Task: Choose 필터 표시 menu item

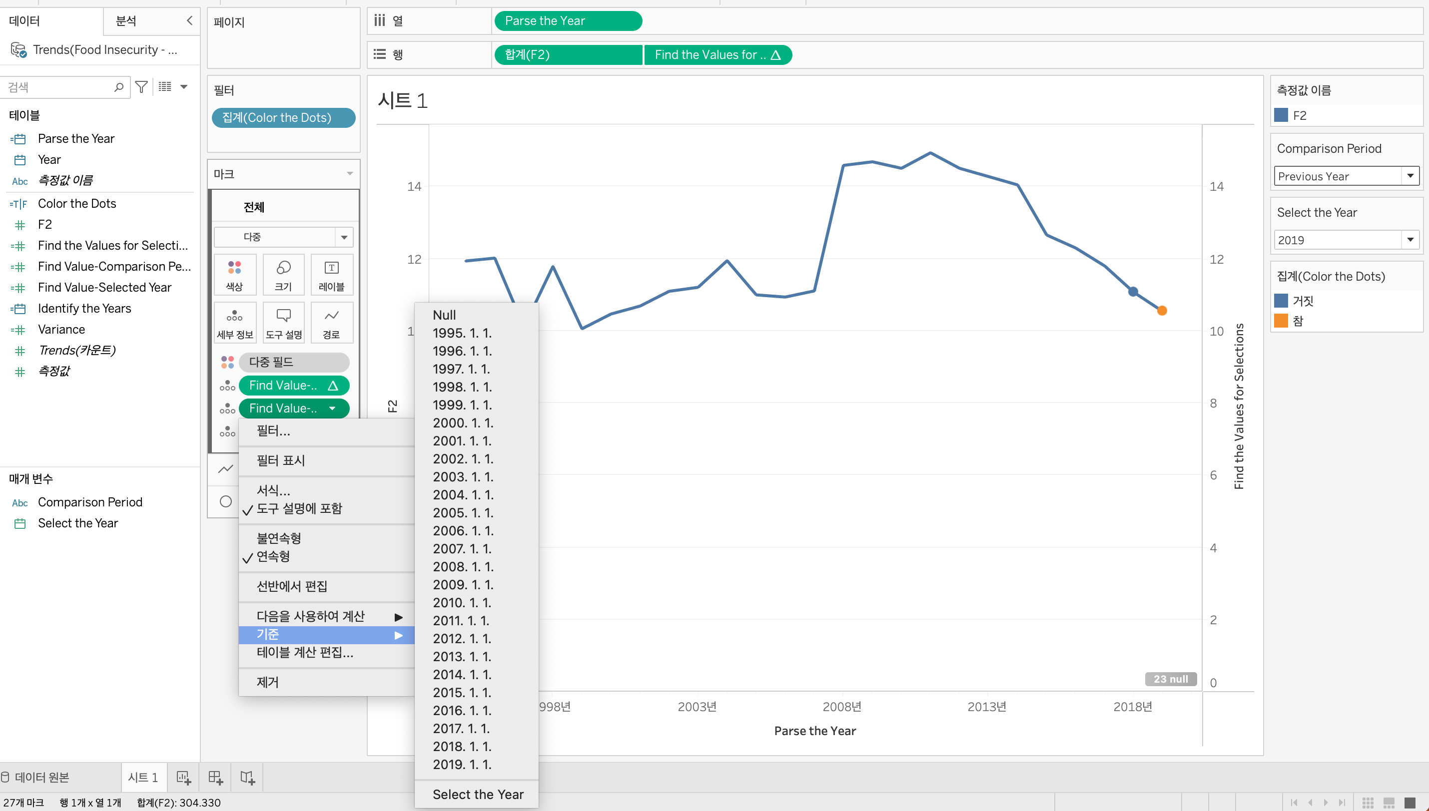Action: click(326, 460)
